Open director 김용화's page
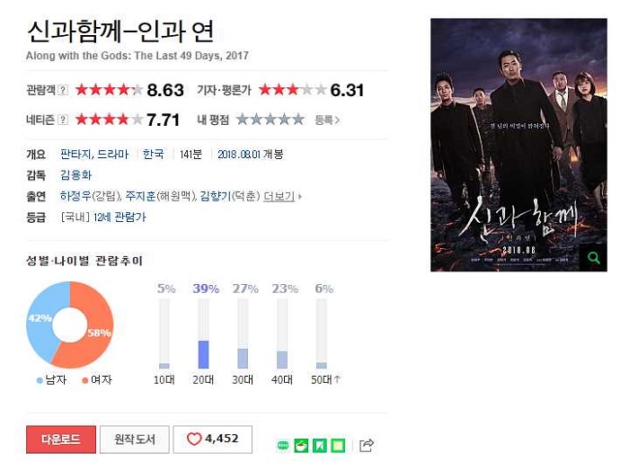The image size is (629, 471). [75, 175]
